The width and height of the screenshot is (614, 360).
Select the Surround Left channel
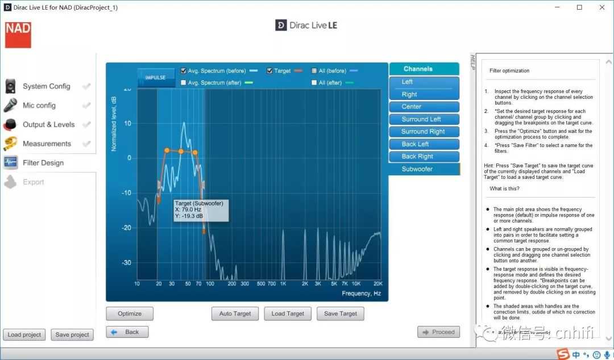pos(424,119)
